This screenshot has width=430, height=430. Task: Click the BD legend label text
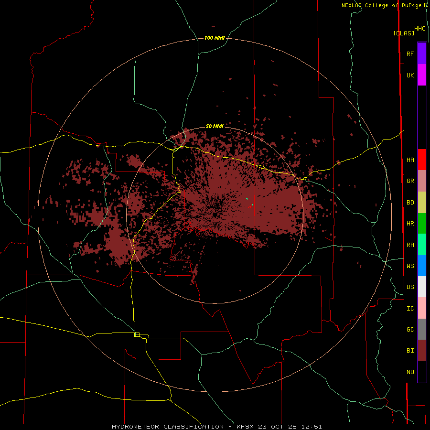tap(410, 203)
